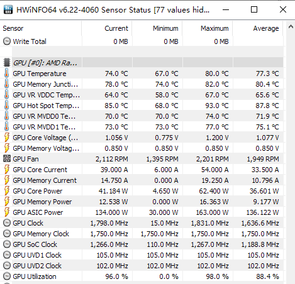Click the 136.122 W average ASIC power value

pos(262,212)
